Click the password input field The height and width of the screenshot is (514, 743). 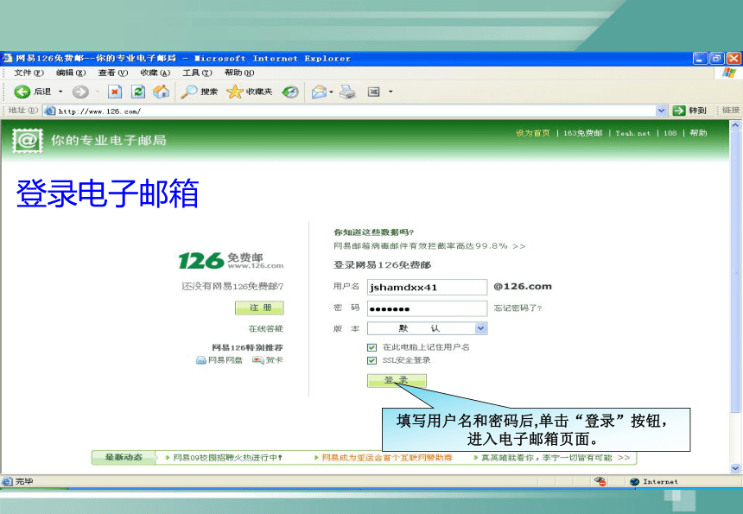pos(427,308)
